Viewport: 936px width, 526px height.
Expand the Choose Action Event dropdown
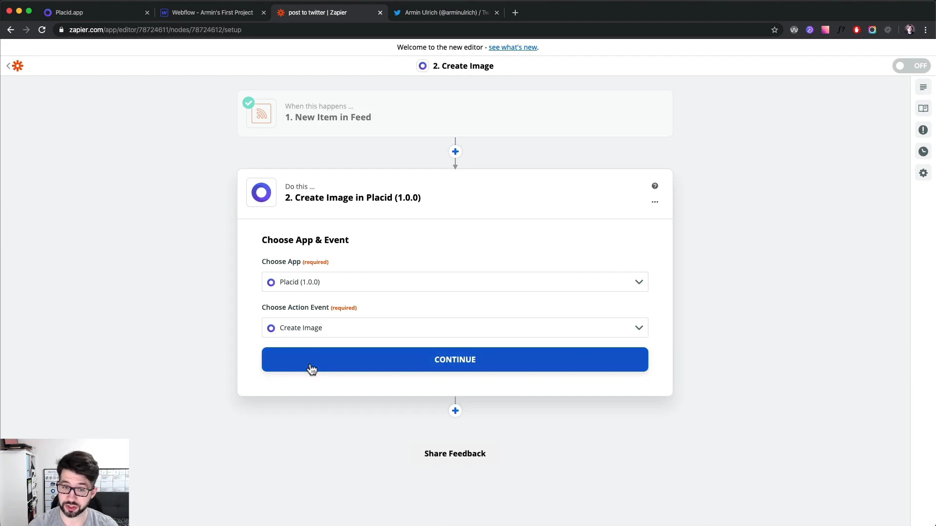(x=455, y=328)
